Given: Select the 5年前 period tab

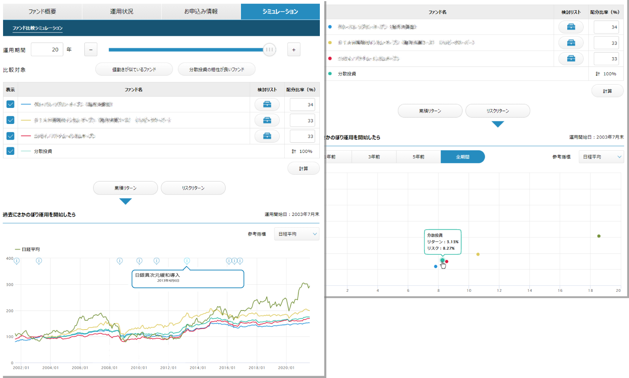Looking at the screenshot, I should coord(418,157).
